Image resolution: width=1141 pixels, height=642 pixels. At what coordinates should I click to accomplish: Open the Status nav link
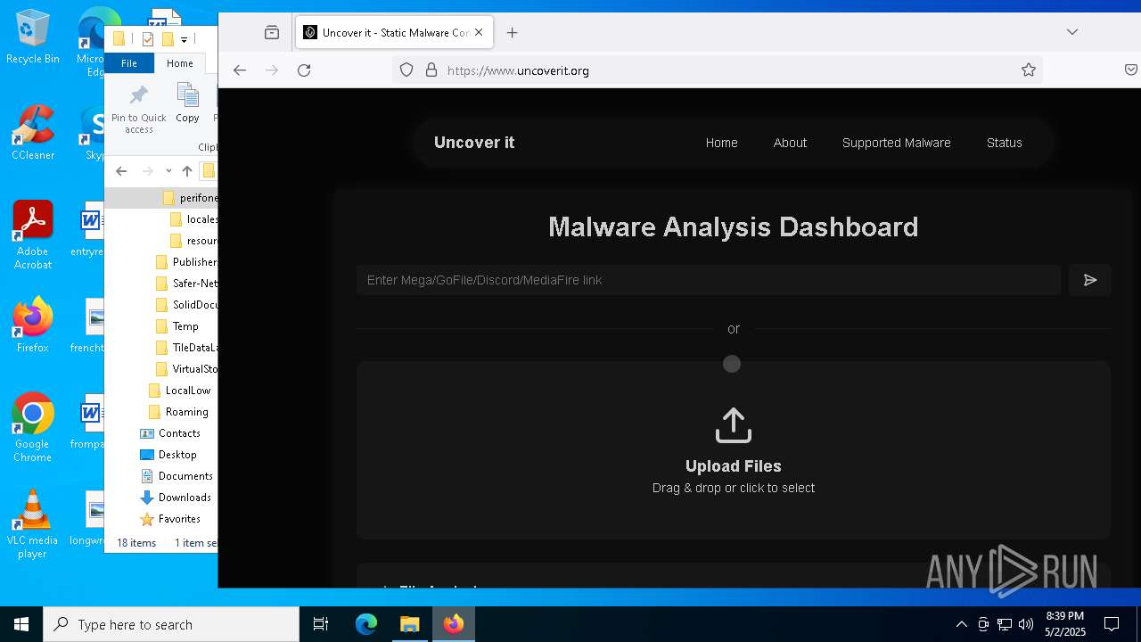pos(1004,143)
